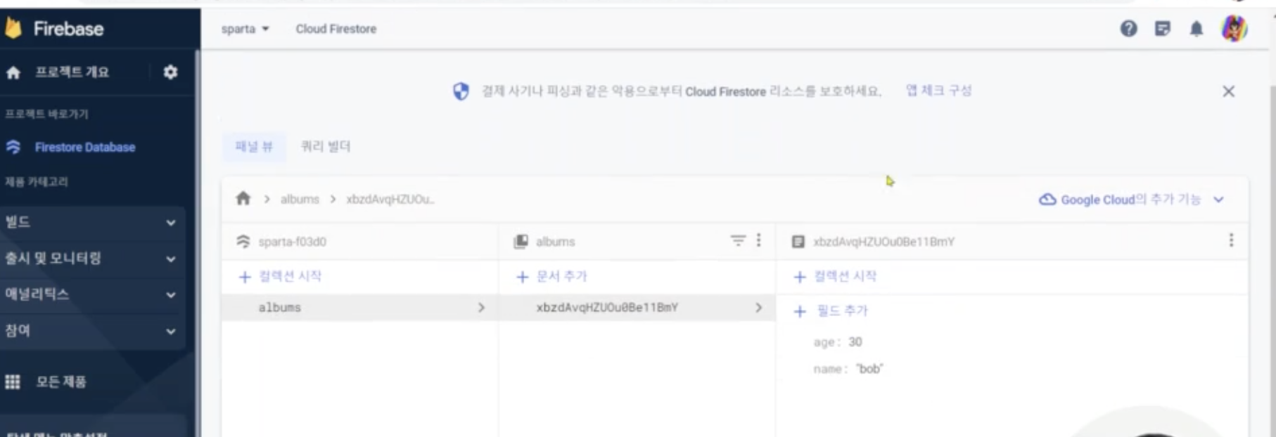
Task: Dismiss the App Check banner
Action: [1229, 91]
